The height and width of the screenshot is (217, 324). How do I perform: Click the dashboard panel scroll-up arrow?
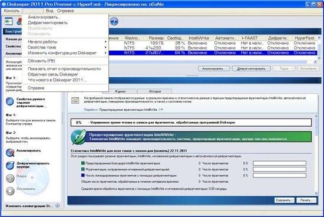(316, 116)
